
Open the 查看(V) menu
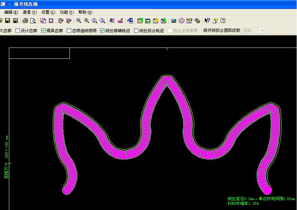pos(30,12)
